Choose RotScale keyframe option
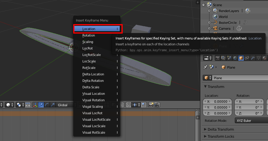268x141 pixels. (x=97, y=68)
